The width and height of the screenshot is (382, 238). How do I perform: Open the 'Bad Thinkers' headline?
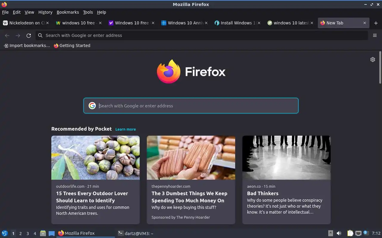tap(263, 193)
